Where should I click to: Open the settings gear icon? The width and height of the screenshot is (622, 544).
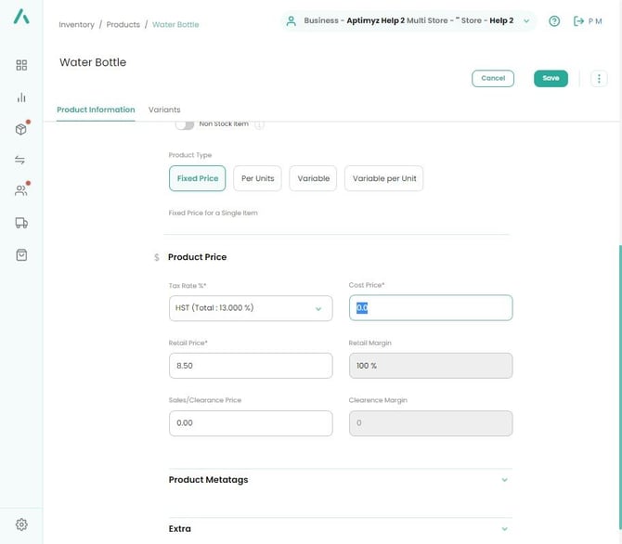click(21, 525)
